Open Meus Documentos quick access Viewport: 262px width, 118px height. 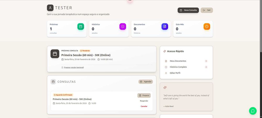pos(186,61)
